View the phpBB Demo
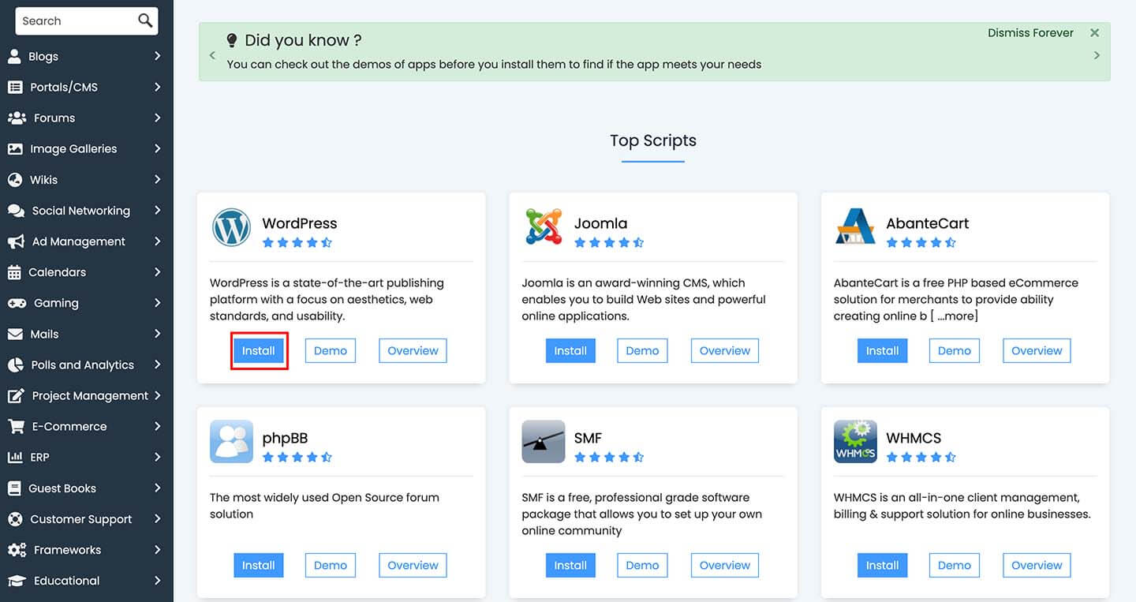 pyautogui.click(x=331, y=565)
